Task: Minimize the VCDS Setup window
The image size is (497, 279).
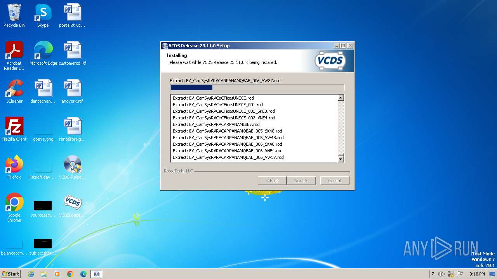Action: (x=337, y=45)
